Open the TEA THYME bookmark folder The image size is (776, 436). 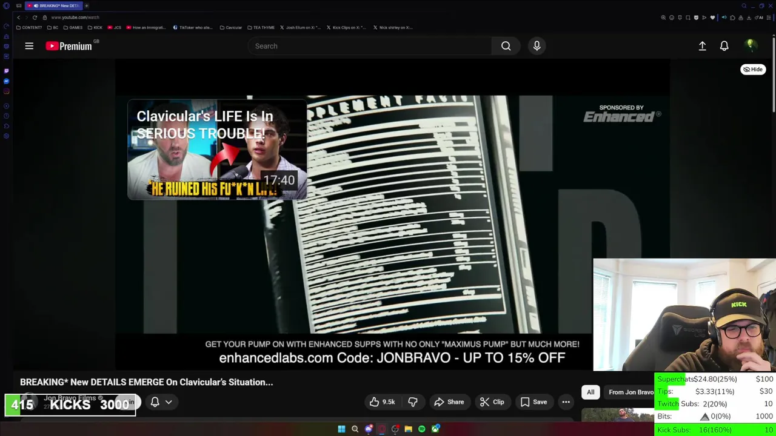(261, 27)
